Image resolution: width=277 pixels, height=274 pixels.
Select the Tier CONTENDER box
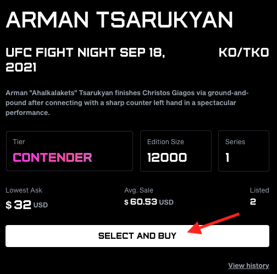tap(69, 151)
